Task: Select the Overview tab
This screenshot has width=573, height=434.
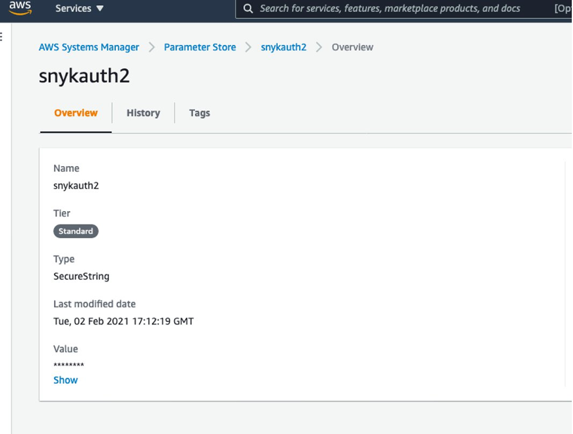Action: coord(76,113)
